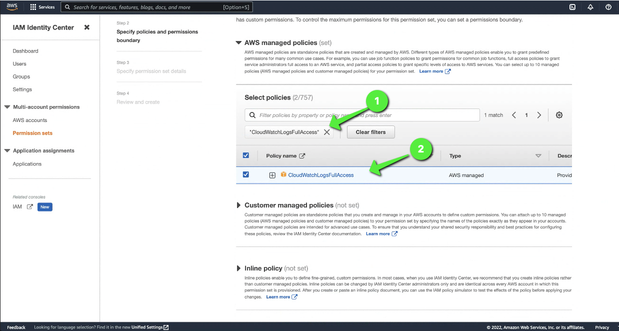
Task: Open the notifications bell
Action: (590, 7)
